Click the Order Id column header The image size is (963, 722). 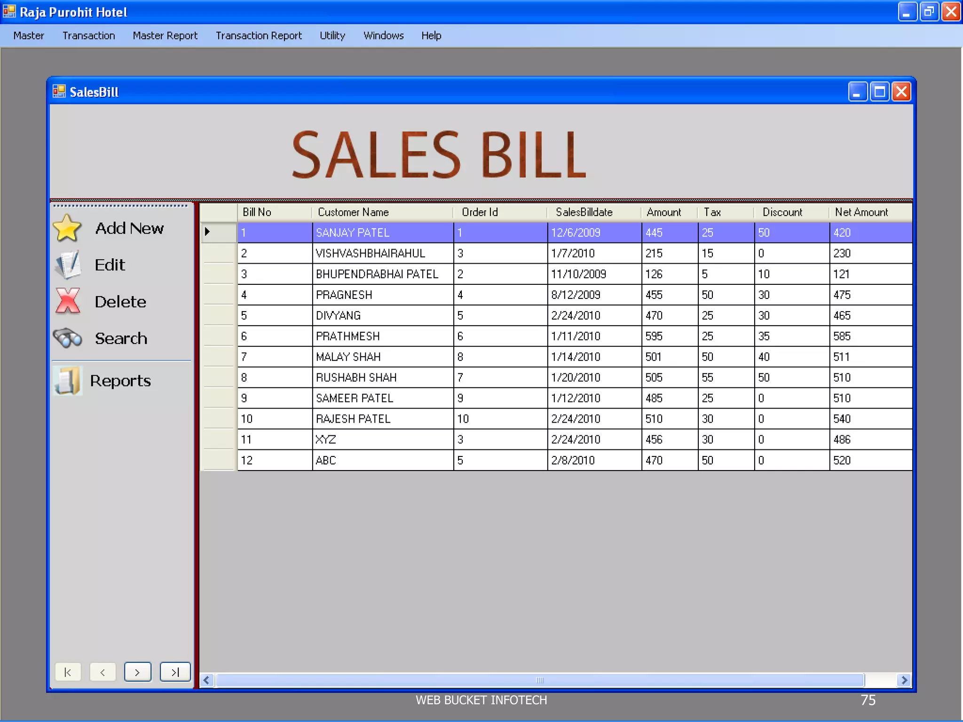500,212
